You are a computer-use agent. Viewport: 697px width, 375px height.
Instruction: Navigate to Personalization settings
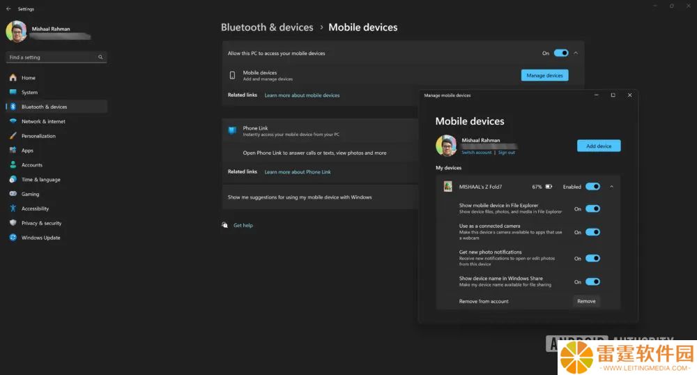[56, 136]
